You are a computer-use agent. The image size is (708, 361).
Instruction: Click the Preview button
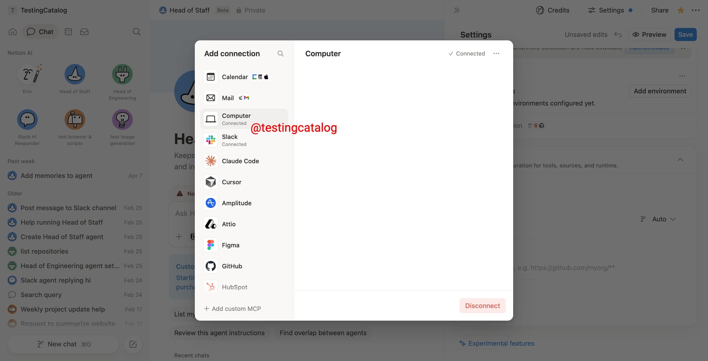(x=649, y=34)
